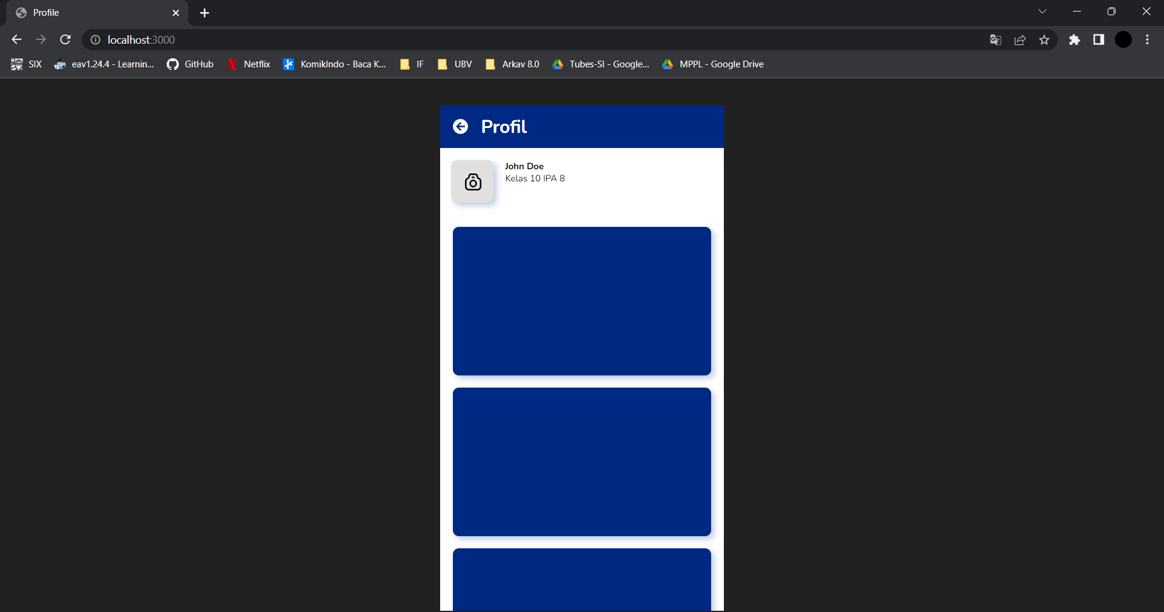Open the Extensions puzzle icon

1074,40
